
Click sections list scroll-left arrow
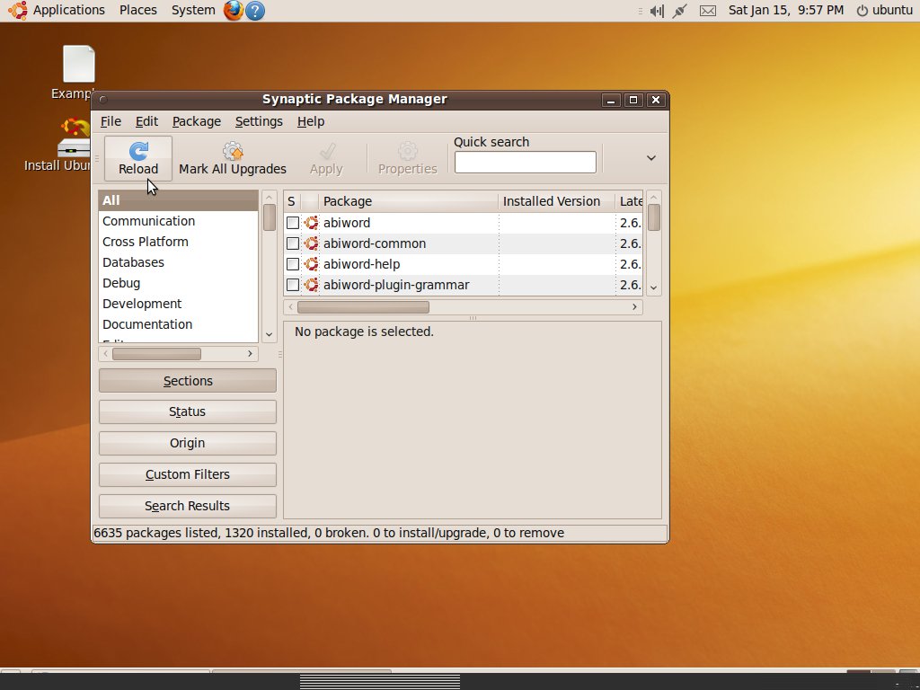[106, 354]
